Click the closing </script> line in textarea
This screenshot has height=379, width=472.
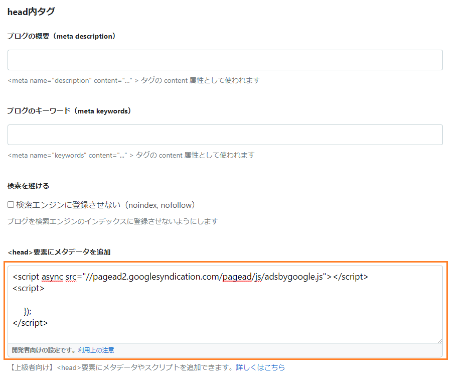coord(30,323)
